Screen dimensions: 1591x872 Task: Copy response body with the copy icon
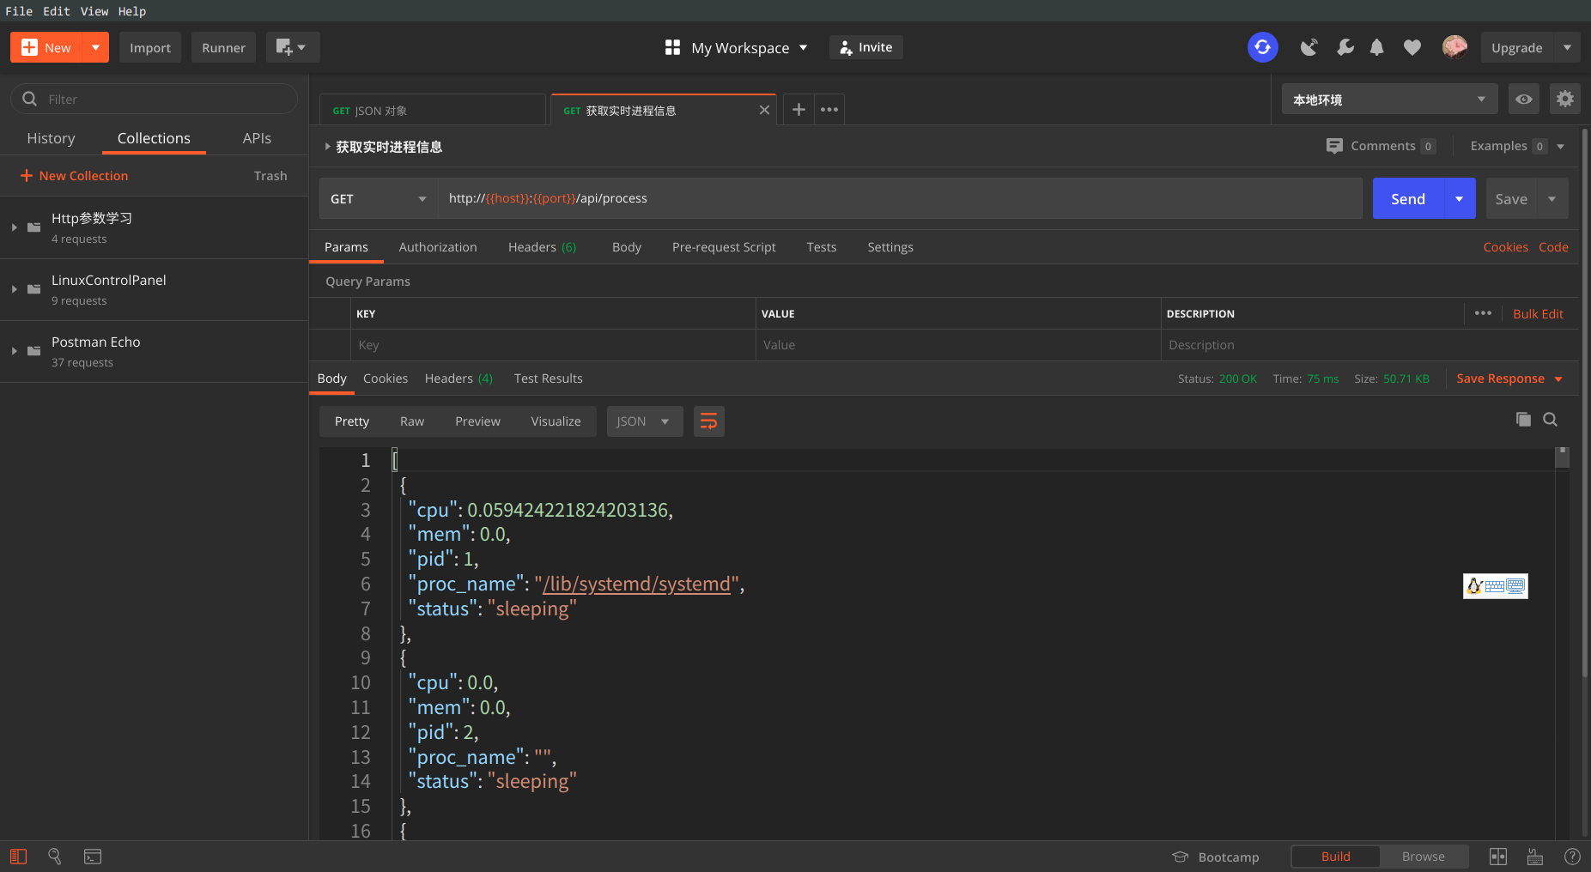click(1523, 420)
